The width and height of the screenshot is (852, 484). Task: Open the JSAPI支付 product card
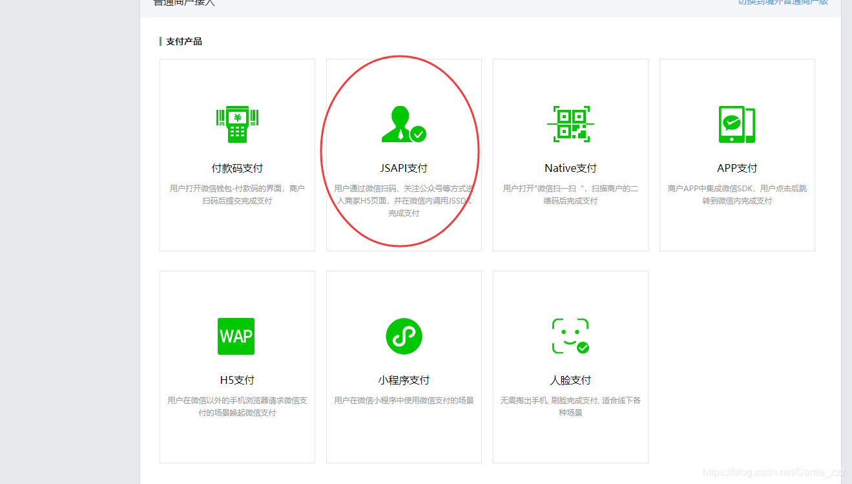coord(403,155)
